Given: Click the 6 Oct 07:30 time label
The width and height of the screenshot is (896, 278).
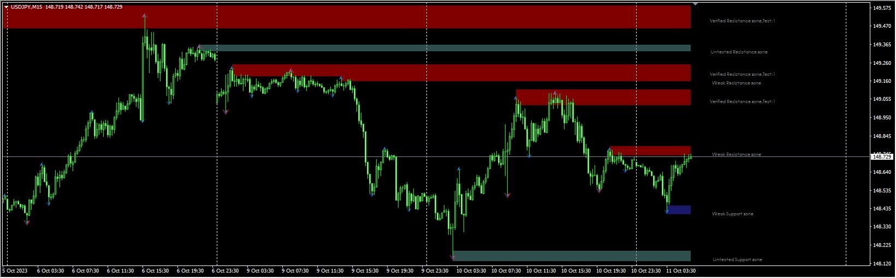Looking at the screenshot, I should point(85,270).
